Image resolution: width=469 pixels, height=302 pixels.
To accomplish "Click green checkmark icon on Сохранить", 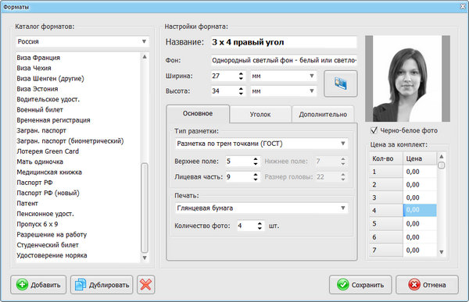I will coord(343,285).
